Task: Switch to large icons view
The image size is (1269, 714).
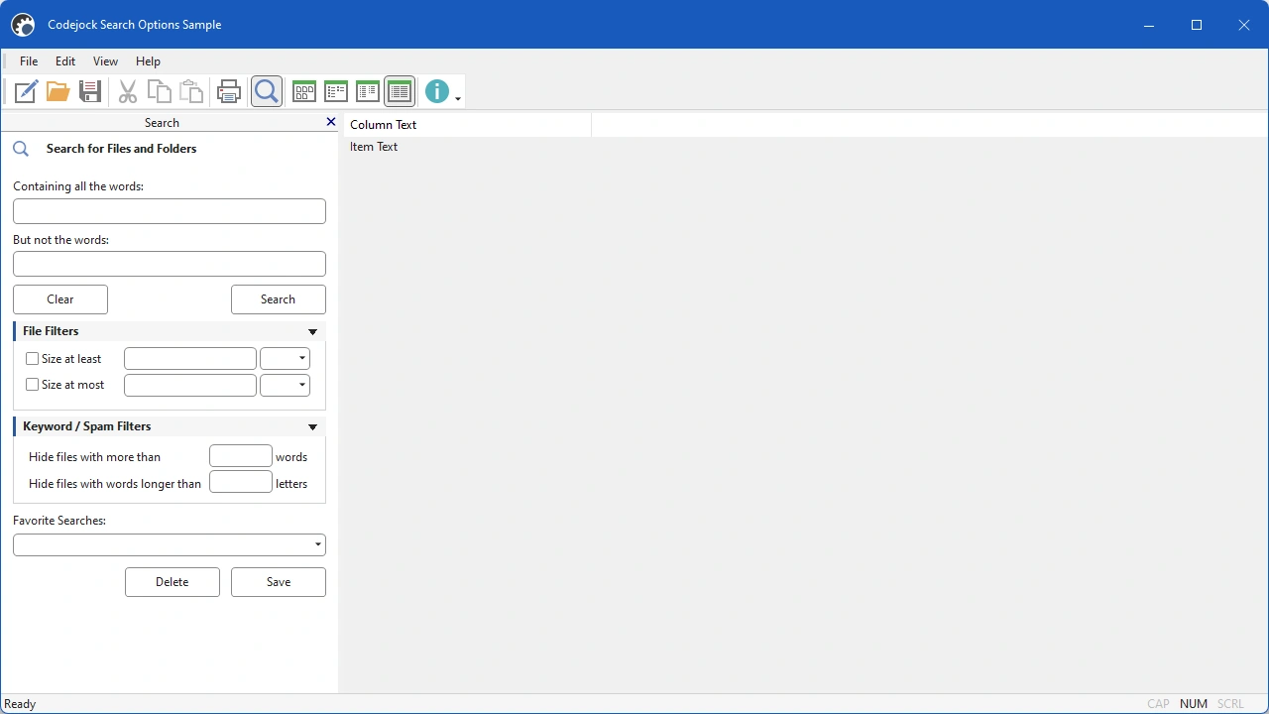Action: [304, 92]
